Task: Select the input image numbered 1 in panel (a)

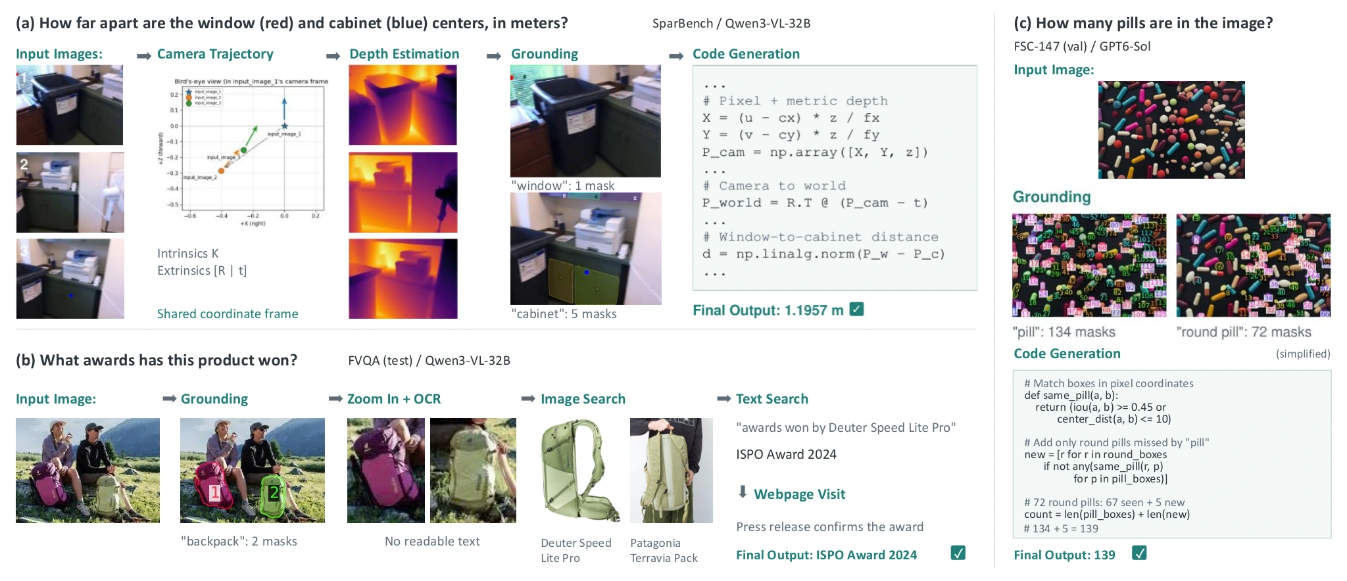Action: [x=70, y=105]
